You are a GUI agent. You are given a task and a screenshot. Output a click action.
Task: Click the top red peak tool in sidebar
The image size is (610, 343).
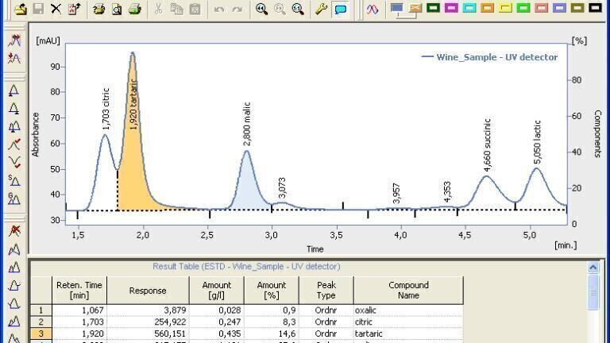coord(14,40)
